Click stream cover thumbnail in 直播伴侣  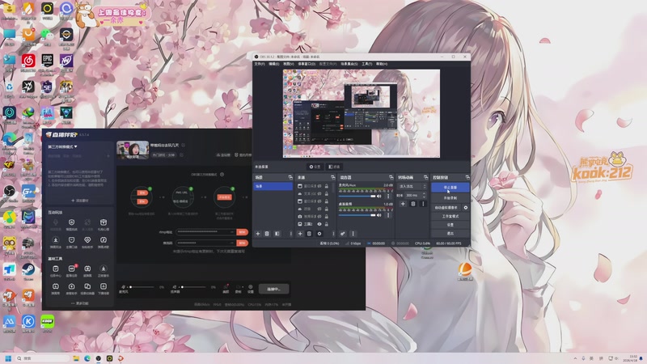click(x=133, y=150)
